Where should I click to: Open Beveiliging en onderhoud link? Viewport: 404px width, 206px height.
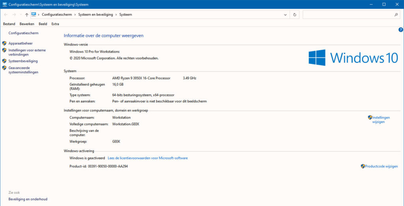[x=28, y=199]
